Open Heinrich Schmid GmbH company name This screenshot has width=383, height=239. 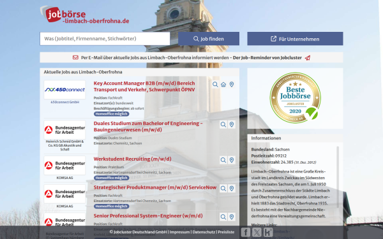click(x=64, y=145)
